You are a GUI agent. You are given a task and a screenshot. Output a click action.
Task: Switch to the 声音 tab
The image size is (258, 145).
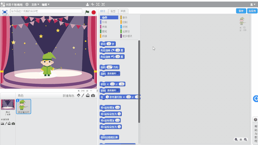point(123,11)
